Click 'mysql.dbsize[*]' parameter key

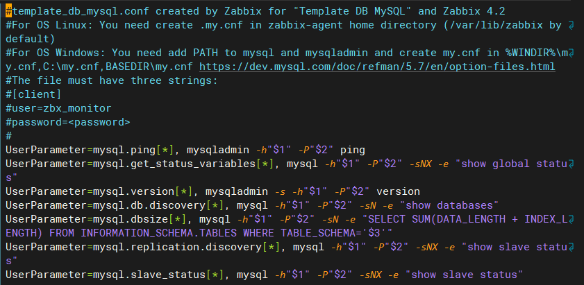point(140,220)
